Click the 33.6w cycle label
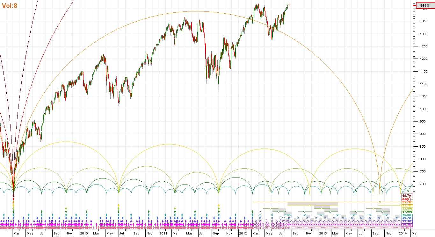435x237 pixels. 406,209
